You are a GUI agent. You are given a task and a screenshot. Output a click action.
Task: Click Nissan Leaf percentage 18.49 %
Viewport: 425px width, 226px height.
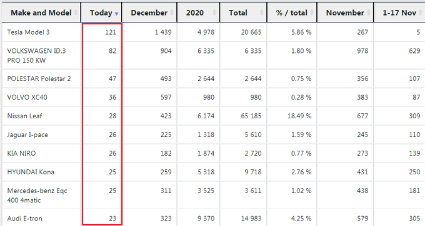299,116
